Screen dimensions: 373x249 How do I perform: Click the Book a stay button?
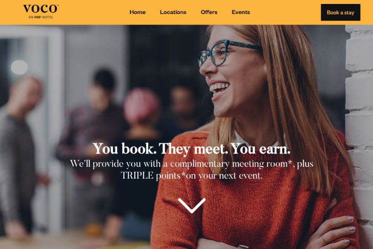[x=341, y=12]
